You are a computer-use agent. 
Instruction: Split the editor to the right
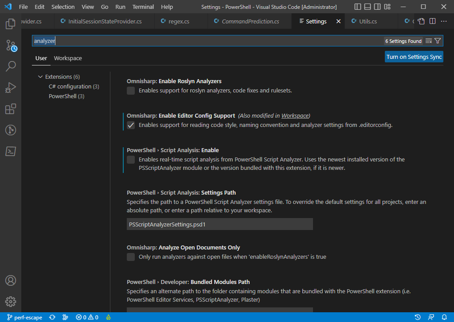click(433, 21)
